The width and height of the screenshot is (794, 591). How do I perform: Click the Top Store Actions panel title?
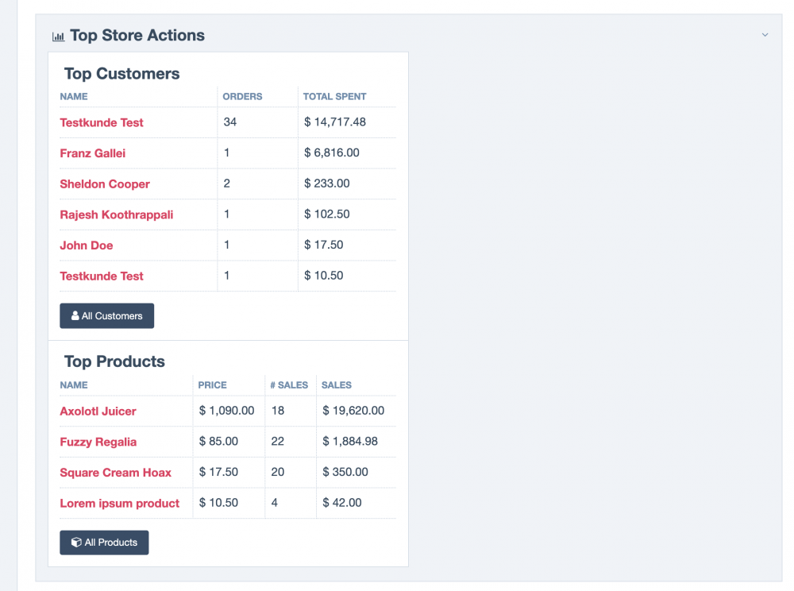tap(137, 36)
